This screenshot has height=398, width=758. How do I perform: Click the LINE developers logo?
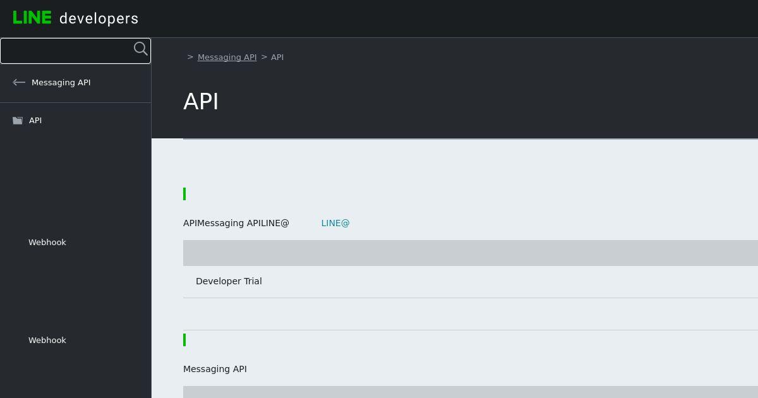pos(75,18)
